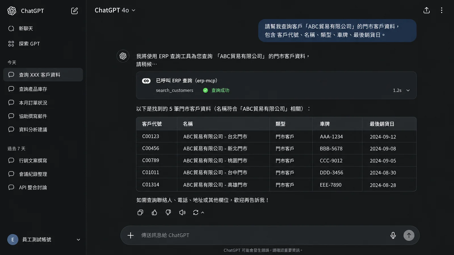Screen dimensions: 454x255
Task: Click the 名稱 column header
Action: pyautogui.click(x=188, y=124)
